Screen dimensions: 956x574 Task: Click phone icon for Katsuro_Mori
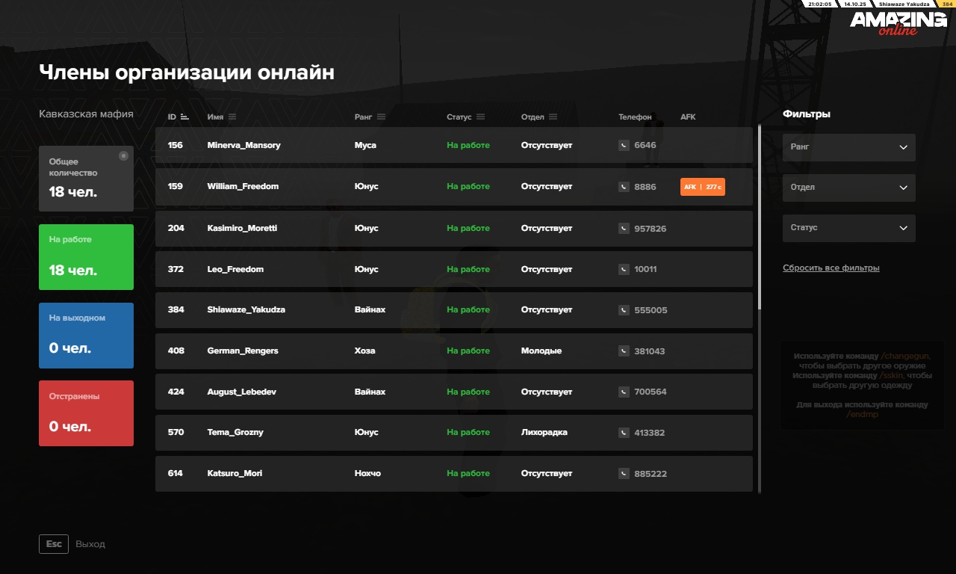tap(624, 473)
